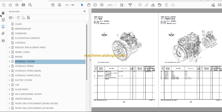Viewport: 222px width, 112px height.
Task: Open the find text magnifier
Action: pos(30,5)
